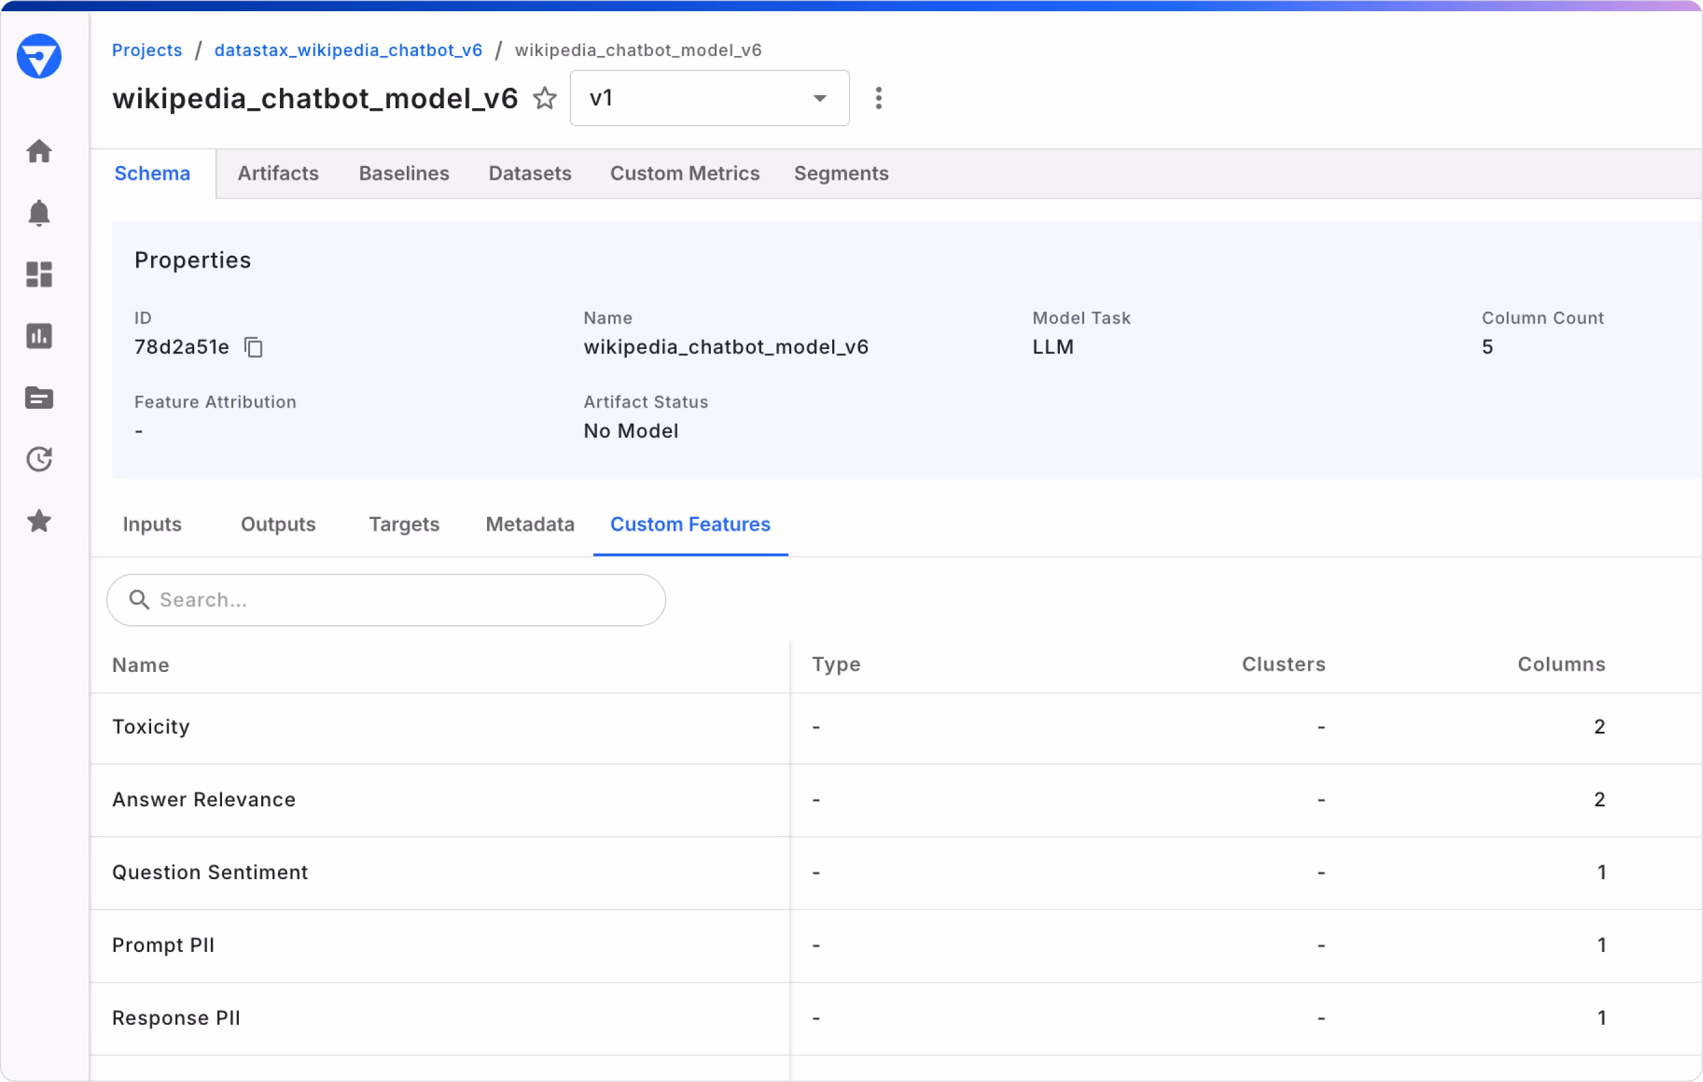Open the Segments tab
Image resolution: width=1703 pixels, height=1082 pixels.
tap(841, 174)
